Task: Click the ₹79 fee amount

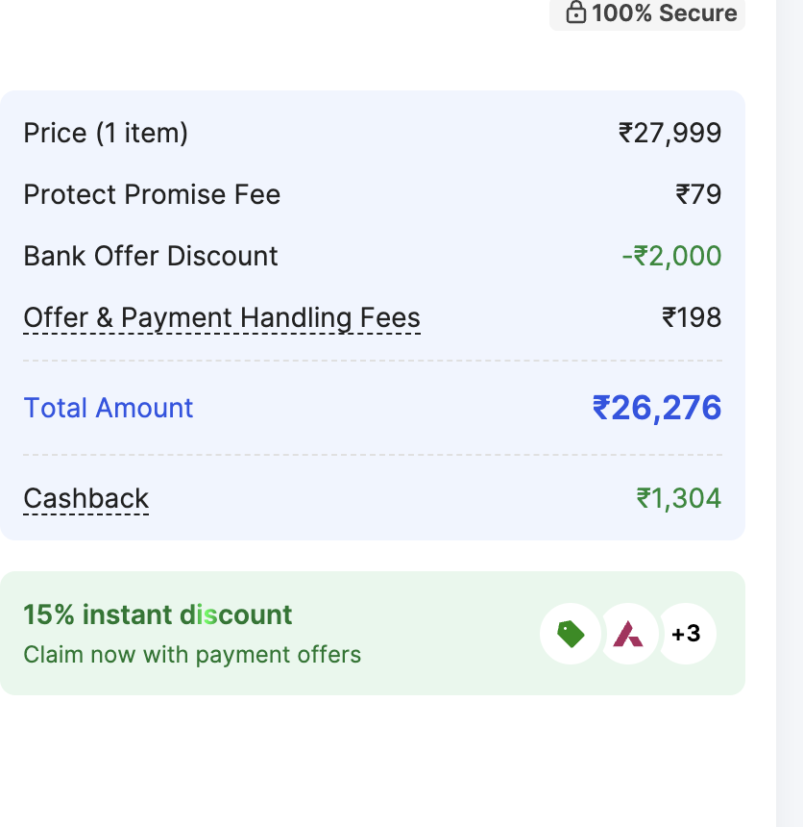Action: tap(698, 194)
